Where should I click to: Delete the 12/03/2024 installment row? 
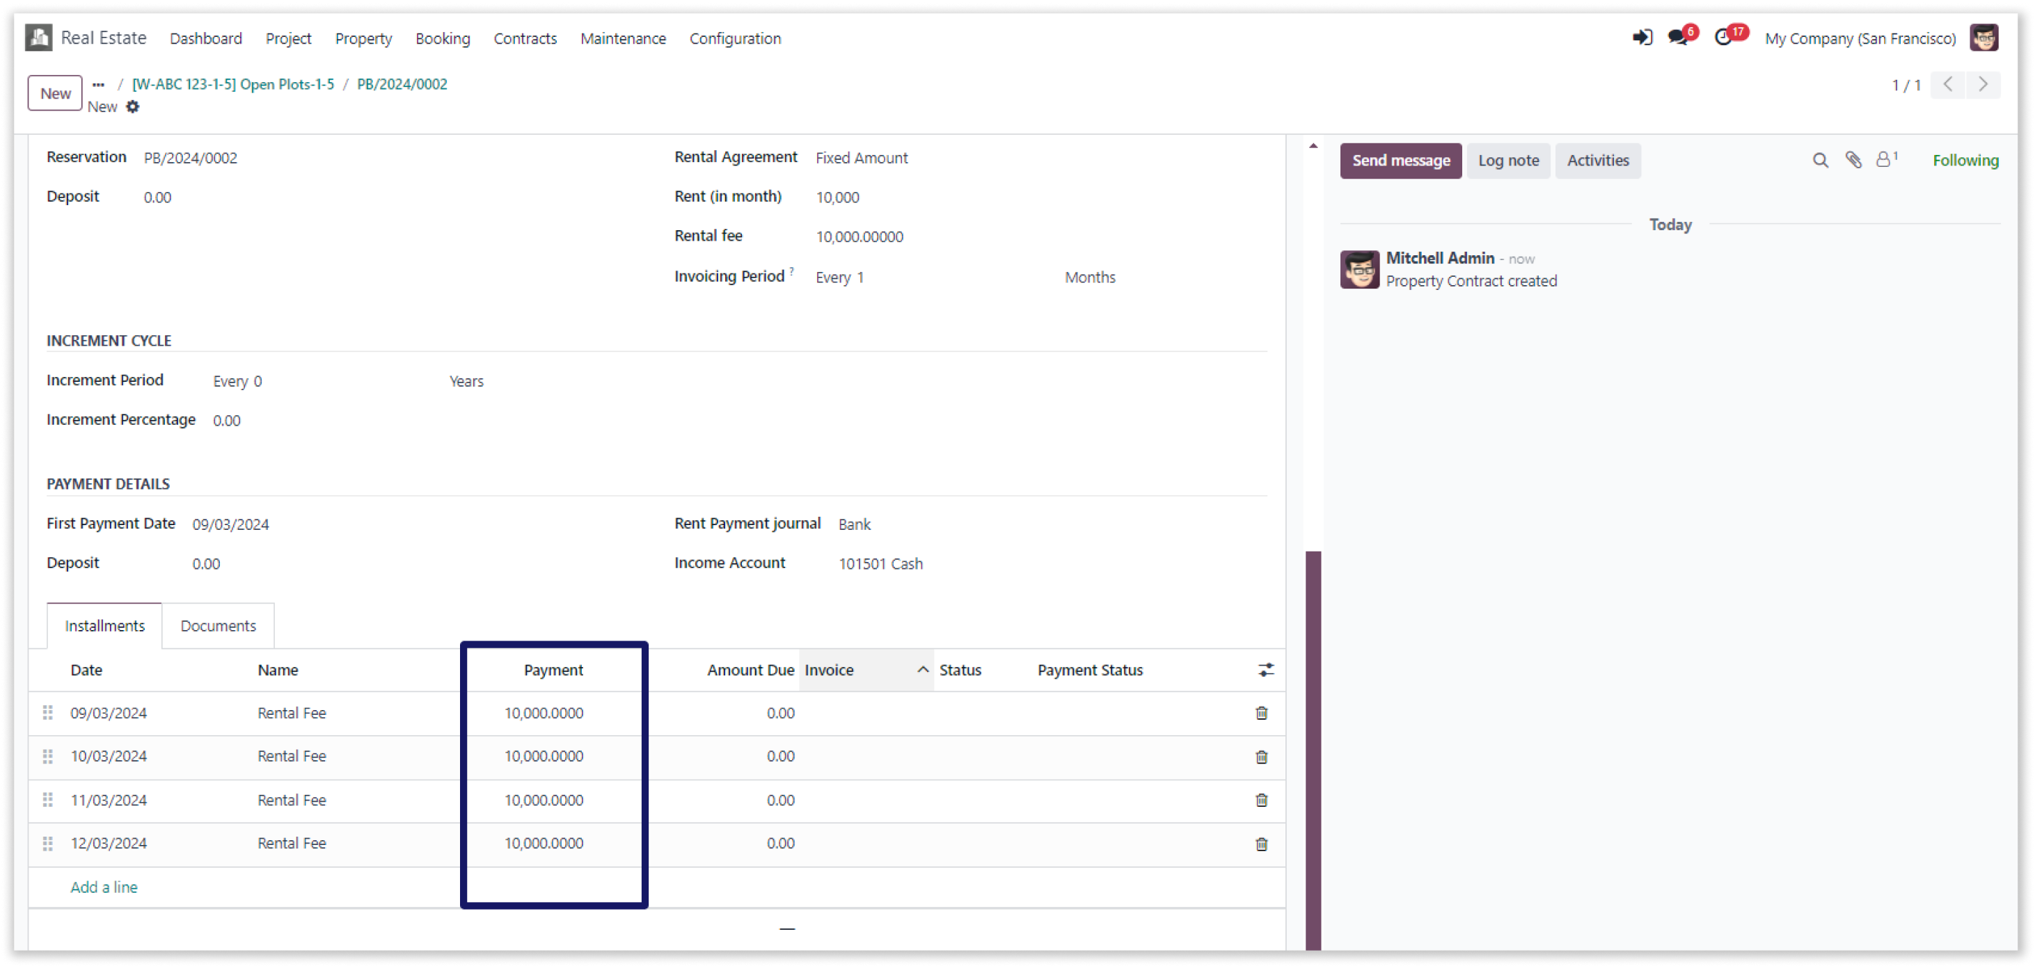pos(1261,843)
